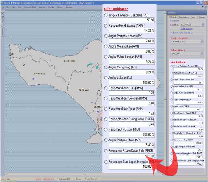Open the Nama Kab dropdown showing DENPASAR
The height and width of the screenshot is (182, 208).
point(202,25)
